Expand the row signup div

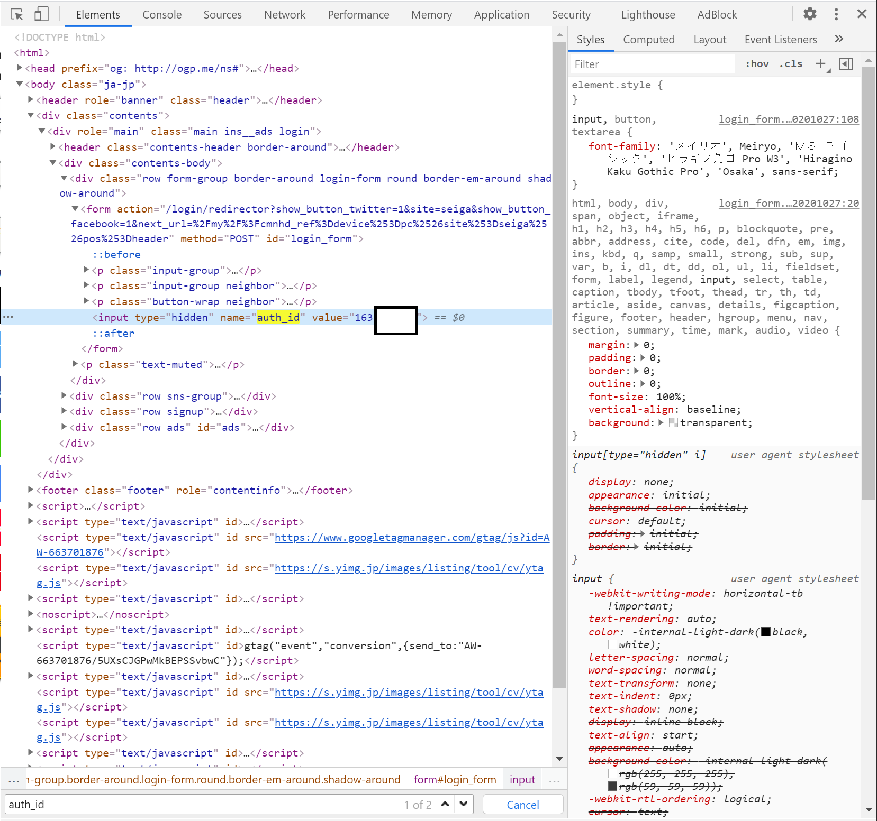pyautogui.click(x=64, y=411)
